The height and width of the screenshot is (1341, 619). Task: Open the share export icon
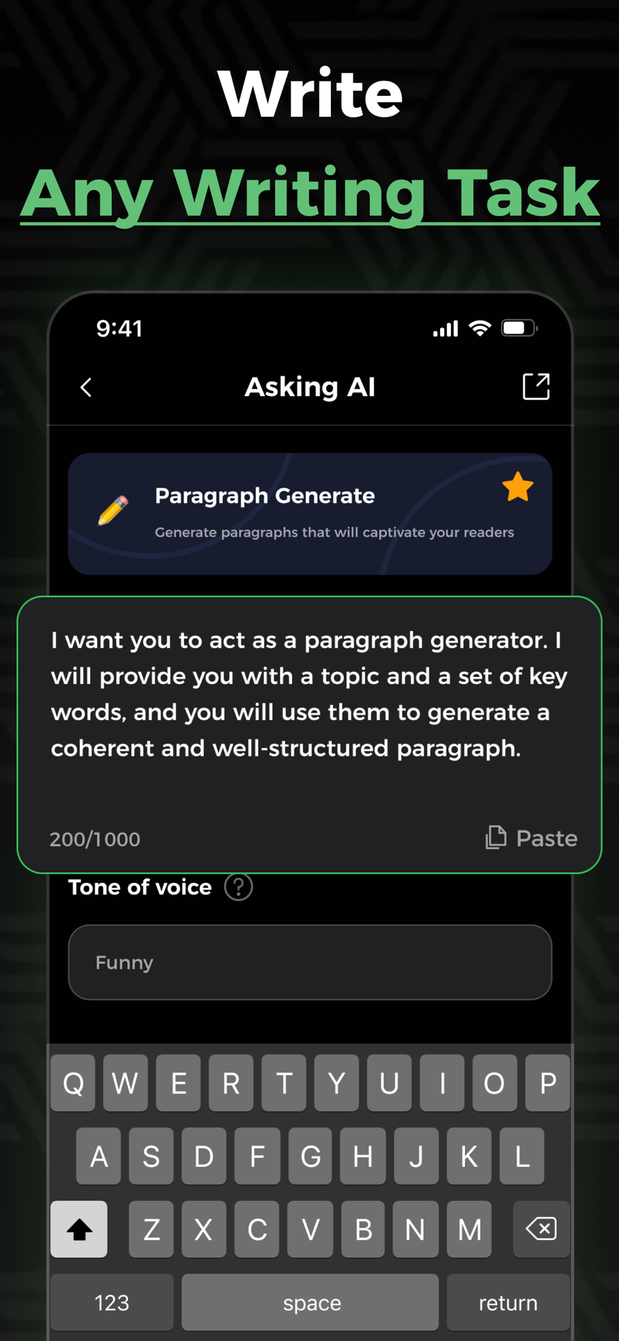[x=536, y=387]
